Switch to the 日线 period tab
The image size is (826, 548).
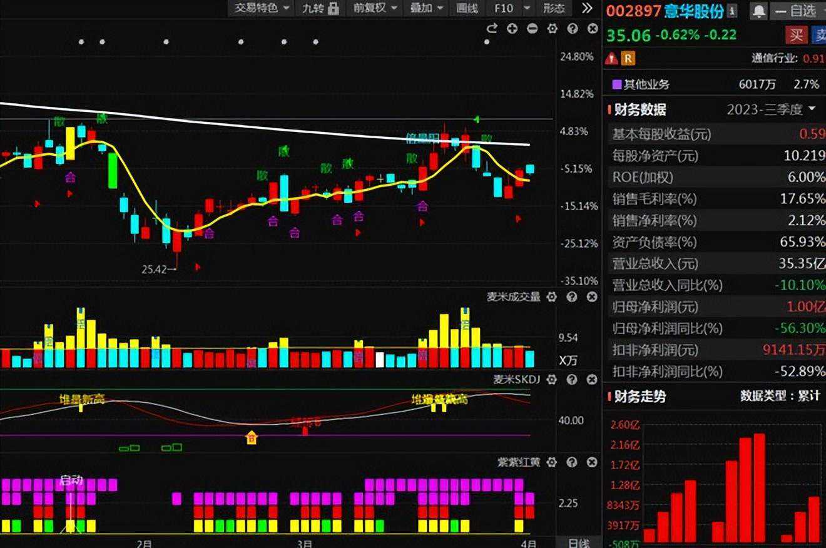578,542
